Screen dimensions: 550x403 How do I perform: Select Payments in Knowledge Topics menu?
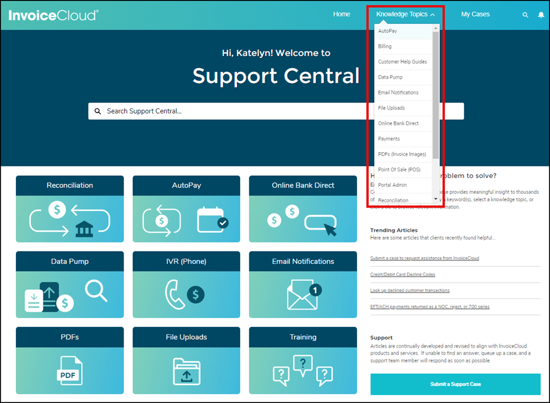click(403, 139)
